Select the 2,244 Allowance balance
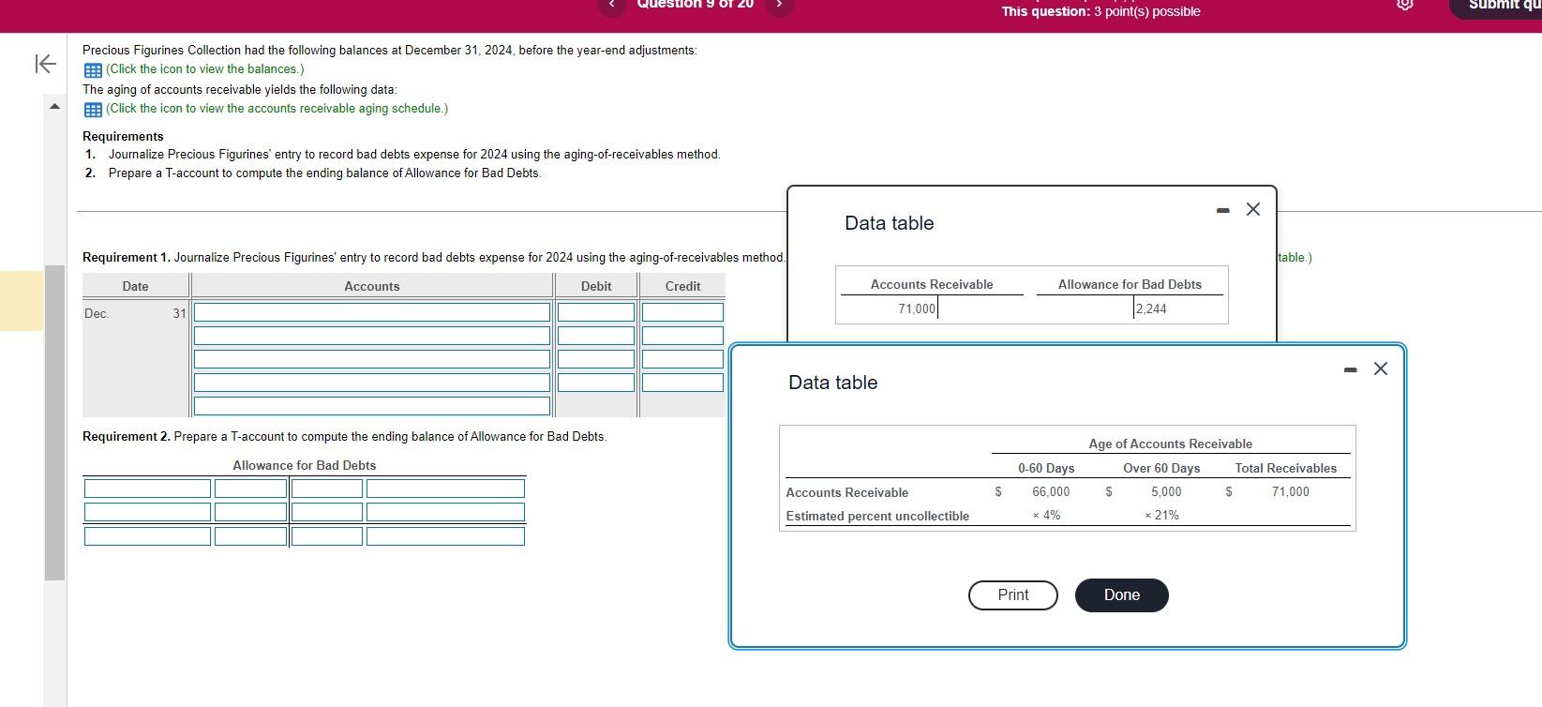This screenshot has height=707, width=1542. (1151, 308)
